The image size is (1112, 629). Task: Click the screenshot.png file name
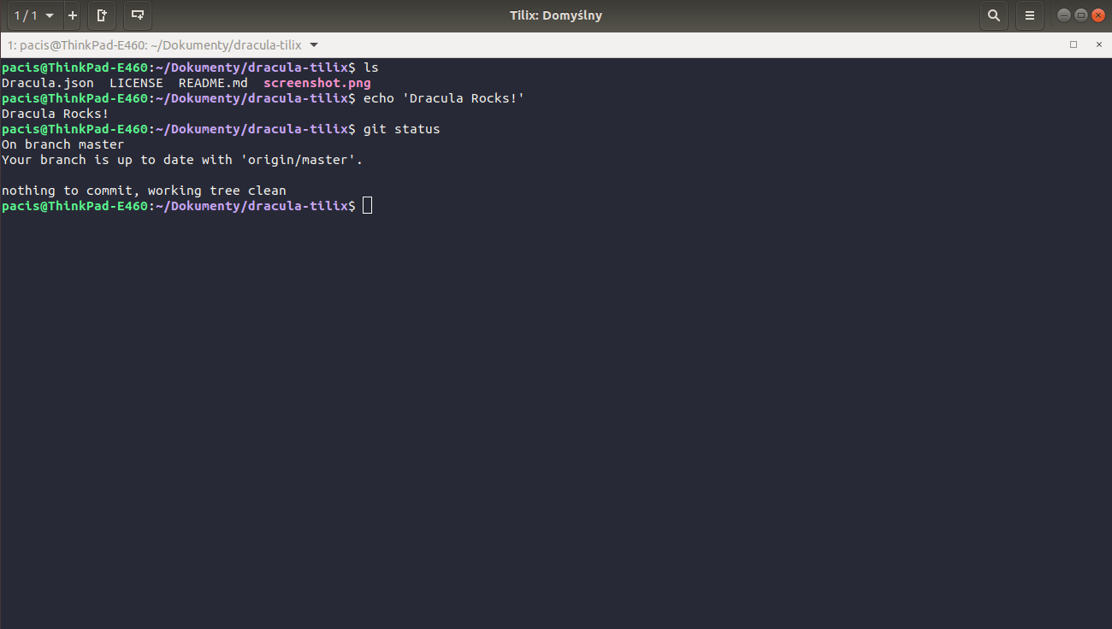click(x=317, y=83)
